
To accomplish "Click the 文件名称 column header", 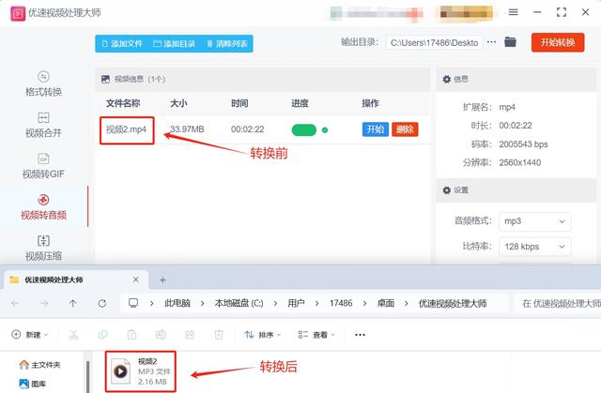I will tap(123, 103).
